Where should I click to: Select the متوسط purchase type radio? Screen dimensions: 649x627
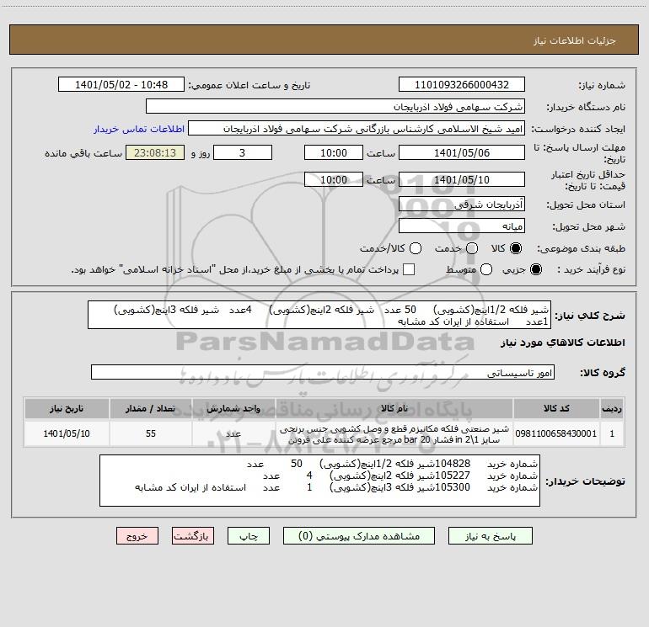click(486, 269)
